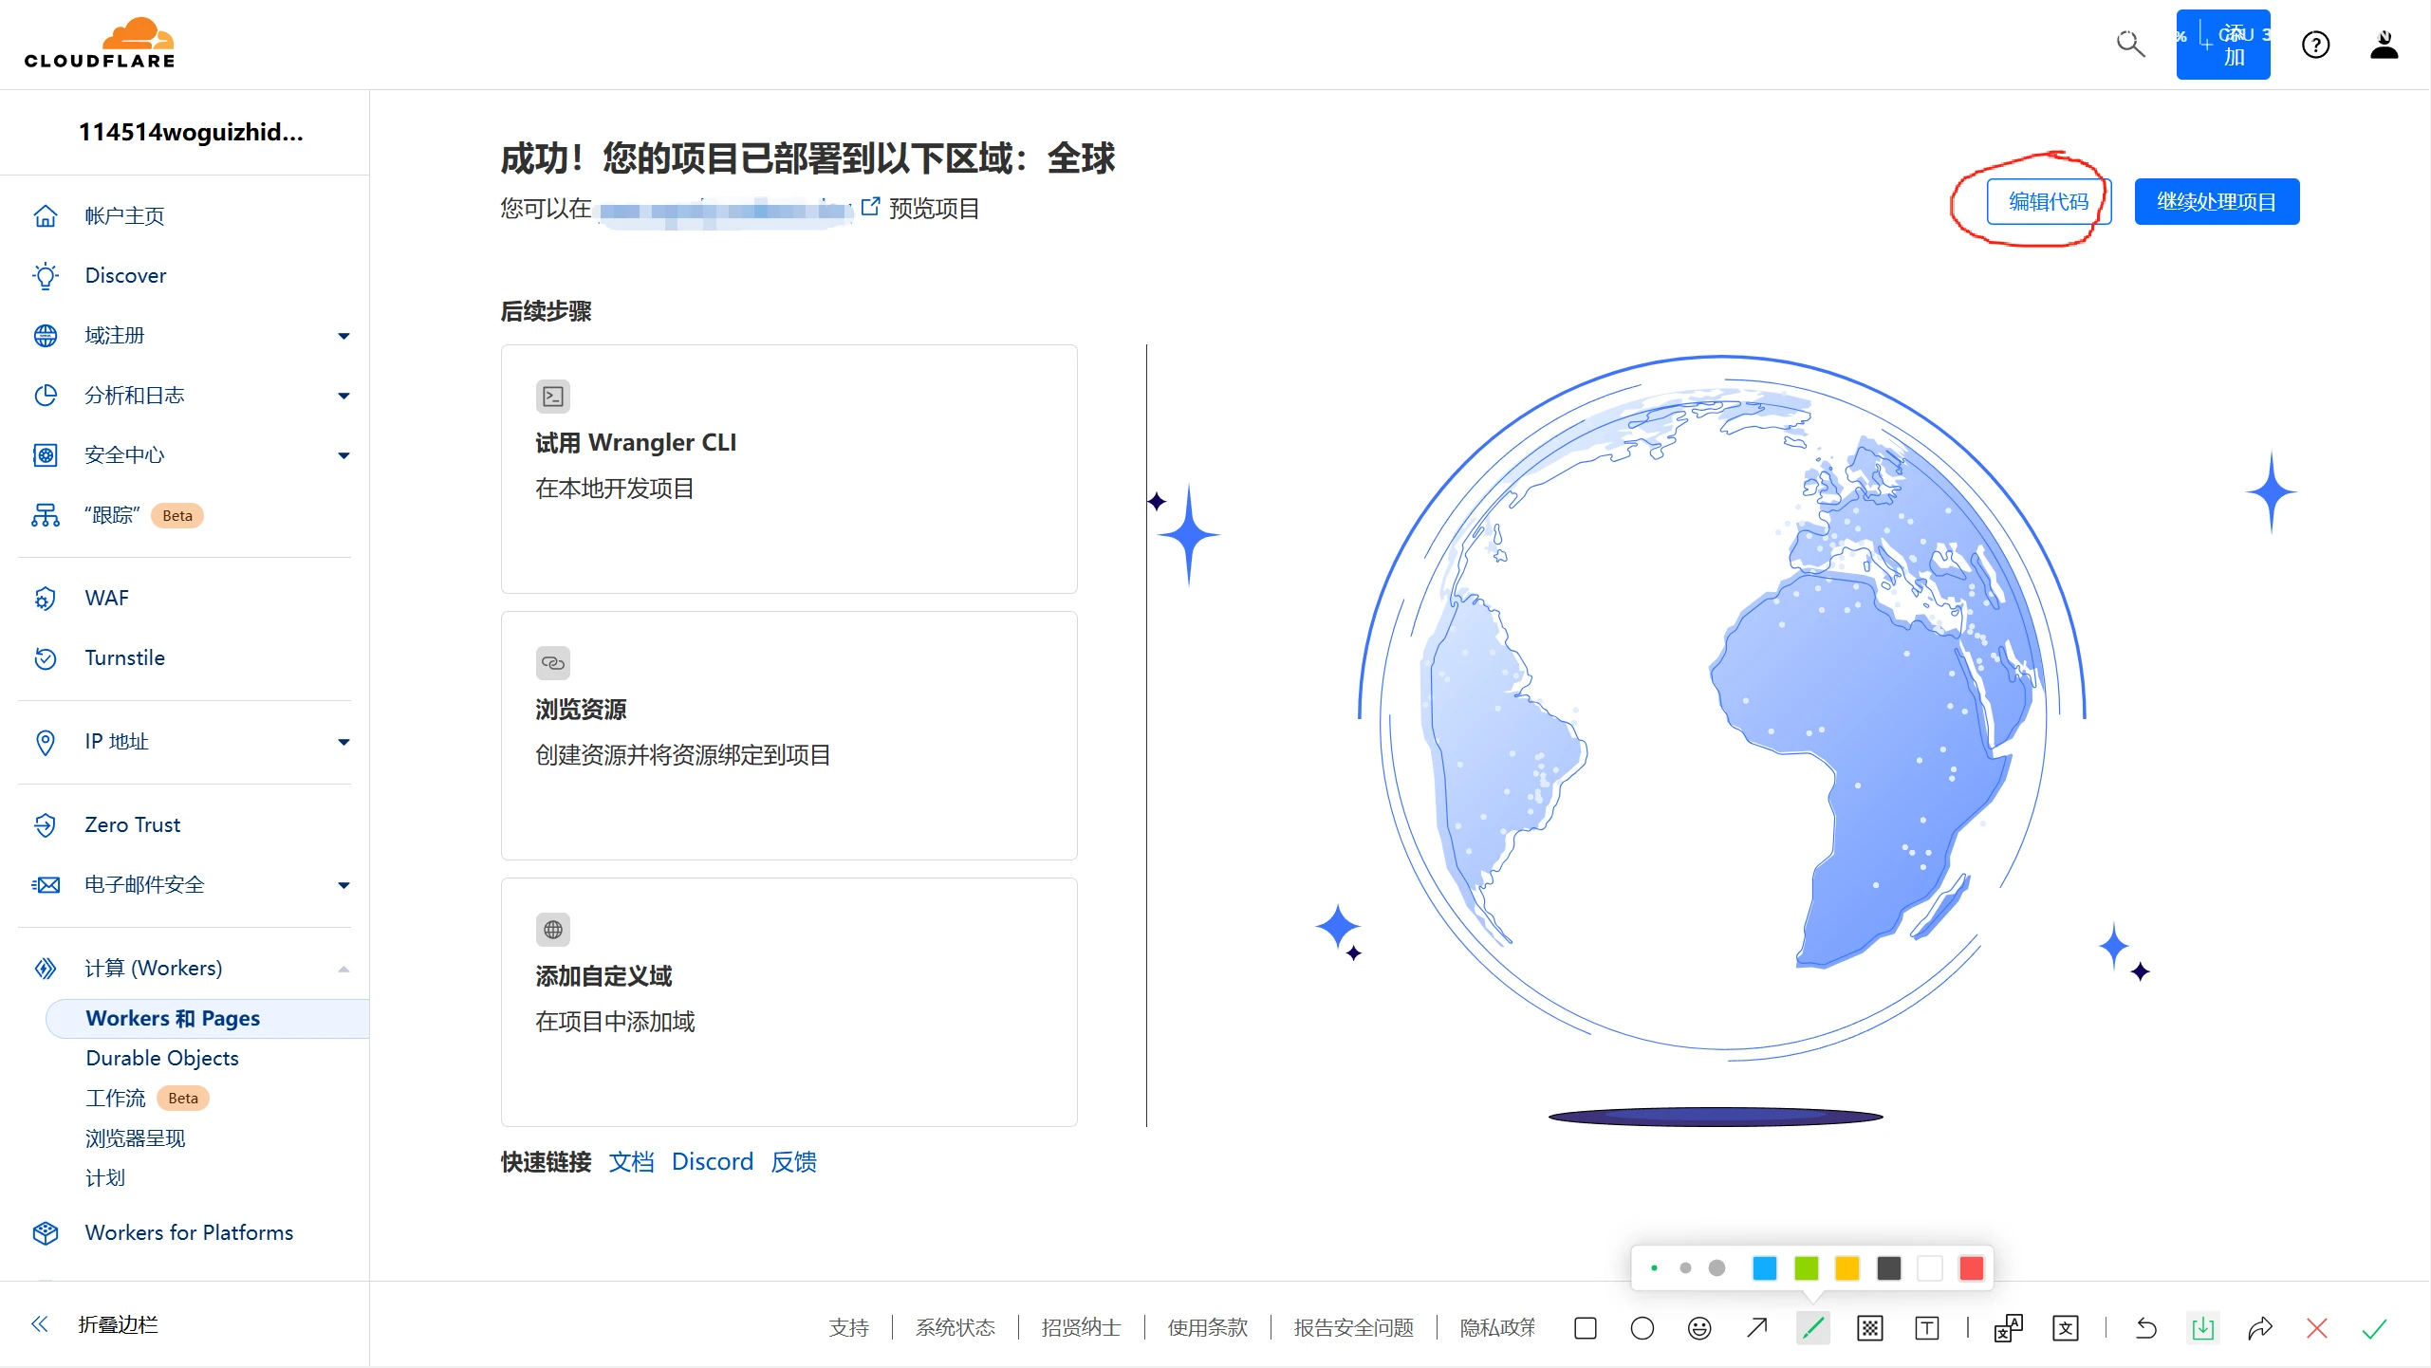Choose the largest pen stroke size dot
Image resolution: width=2431 pixels, height=1368 pixels.
point(1717,1268)
